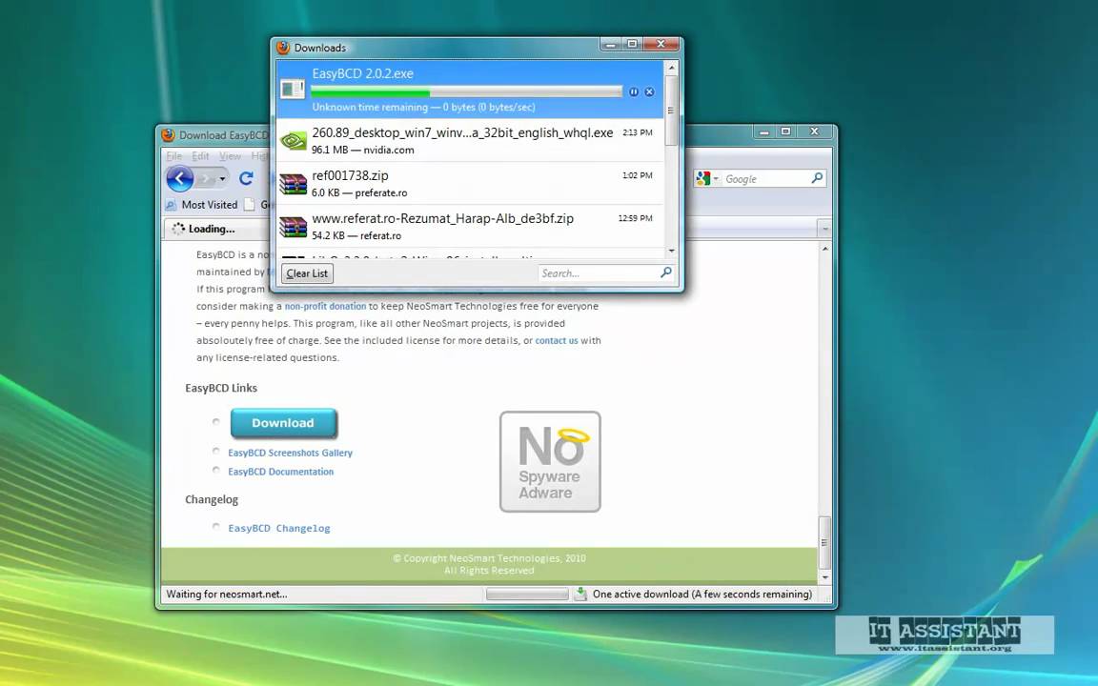This screenshot has width=1098, height=686.
Task: Click the nvidia driver download icon
Action: coord(293,141)
